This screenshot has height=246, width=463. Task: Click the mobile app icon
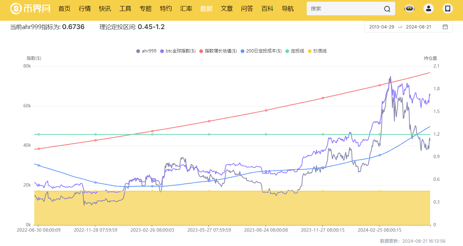click(x=448, y=9)
